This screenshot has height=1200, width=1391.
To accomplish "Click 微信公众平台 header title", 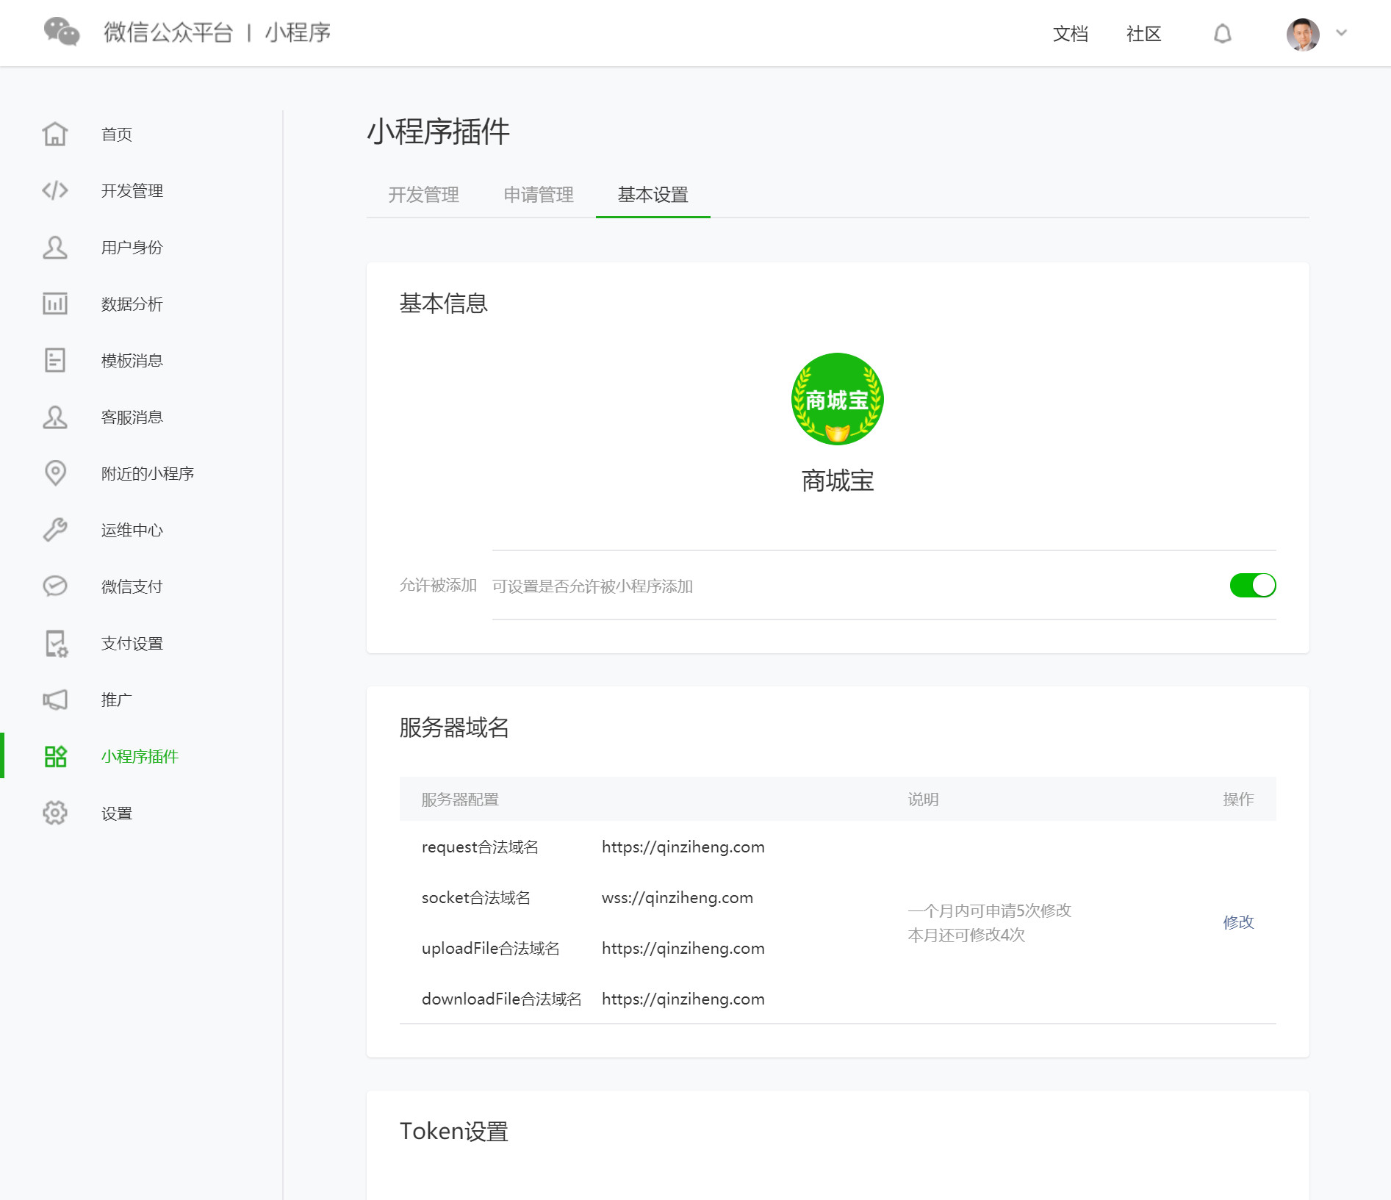I will (x=168, y=33).
